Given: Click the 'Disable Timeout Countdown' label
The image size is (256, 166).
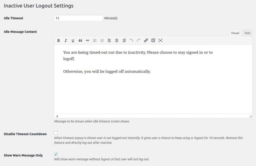Looking at the screenshot, I should (x=25, y=134).
